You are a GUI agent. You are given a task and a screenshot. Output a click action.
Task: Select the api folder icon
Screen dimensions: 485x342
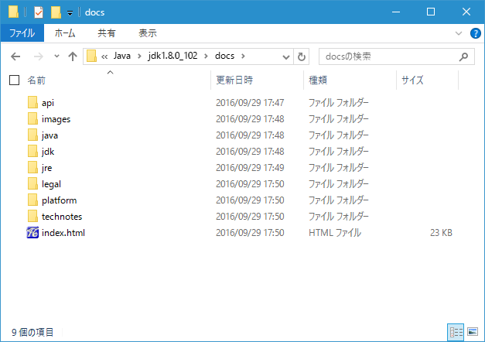point(32,102)
